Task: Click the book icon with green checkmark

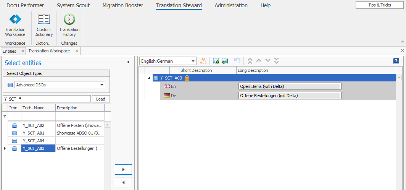Action: [225, 61]
